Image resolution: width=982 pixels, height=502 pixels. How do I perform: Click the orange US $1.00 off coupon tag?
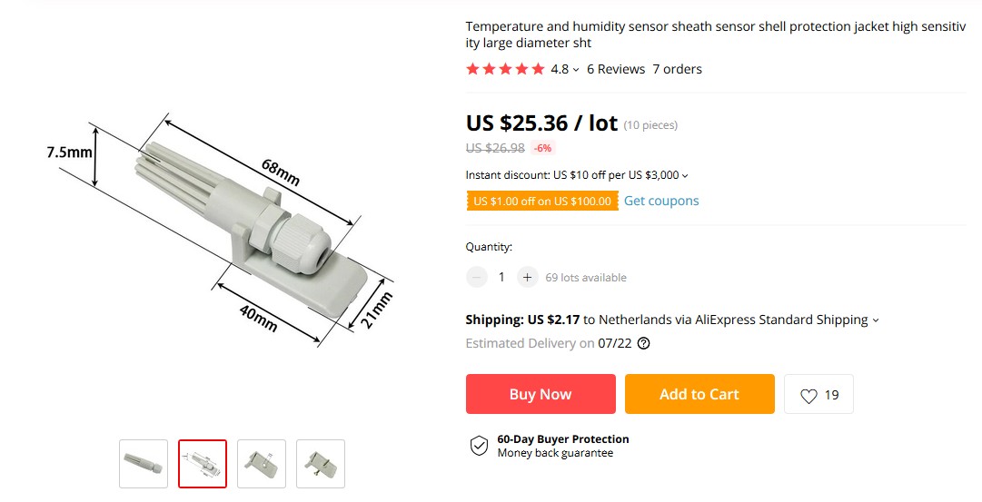pos(542,201)
